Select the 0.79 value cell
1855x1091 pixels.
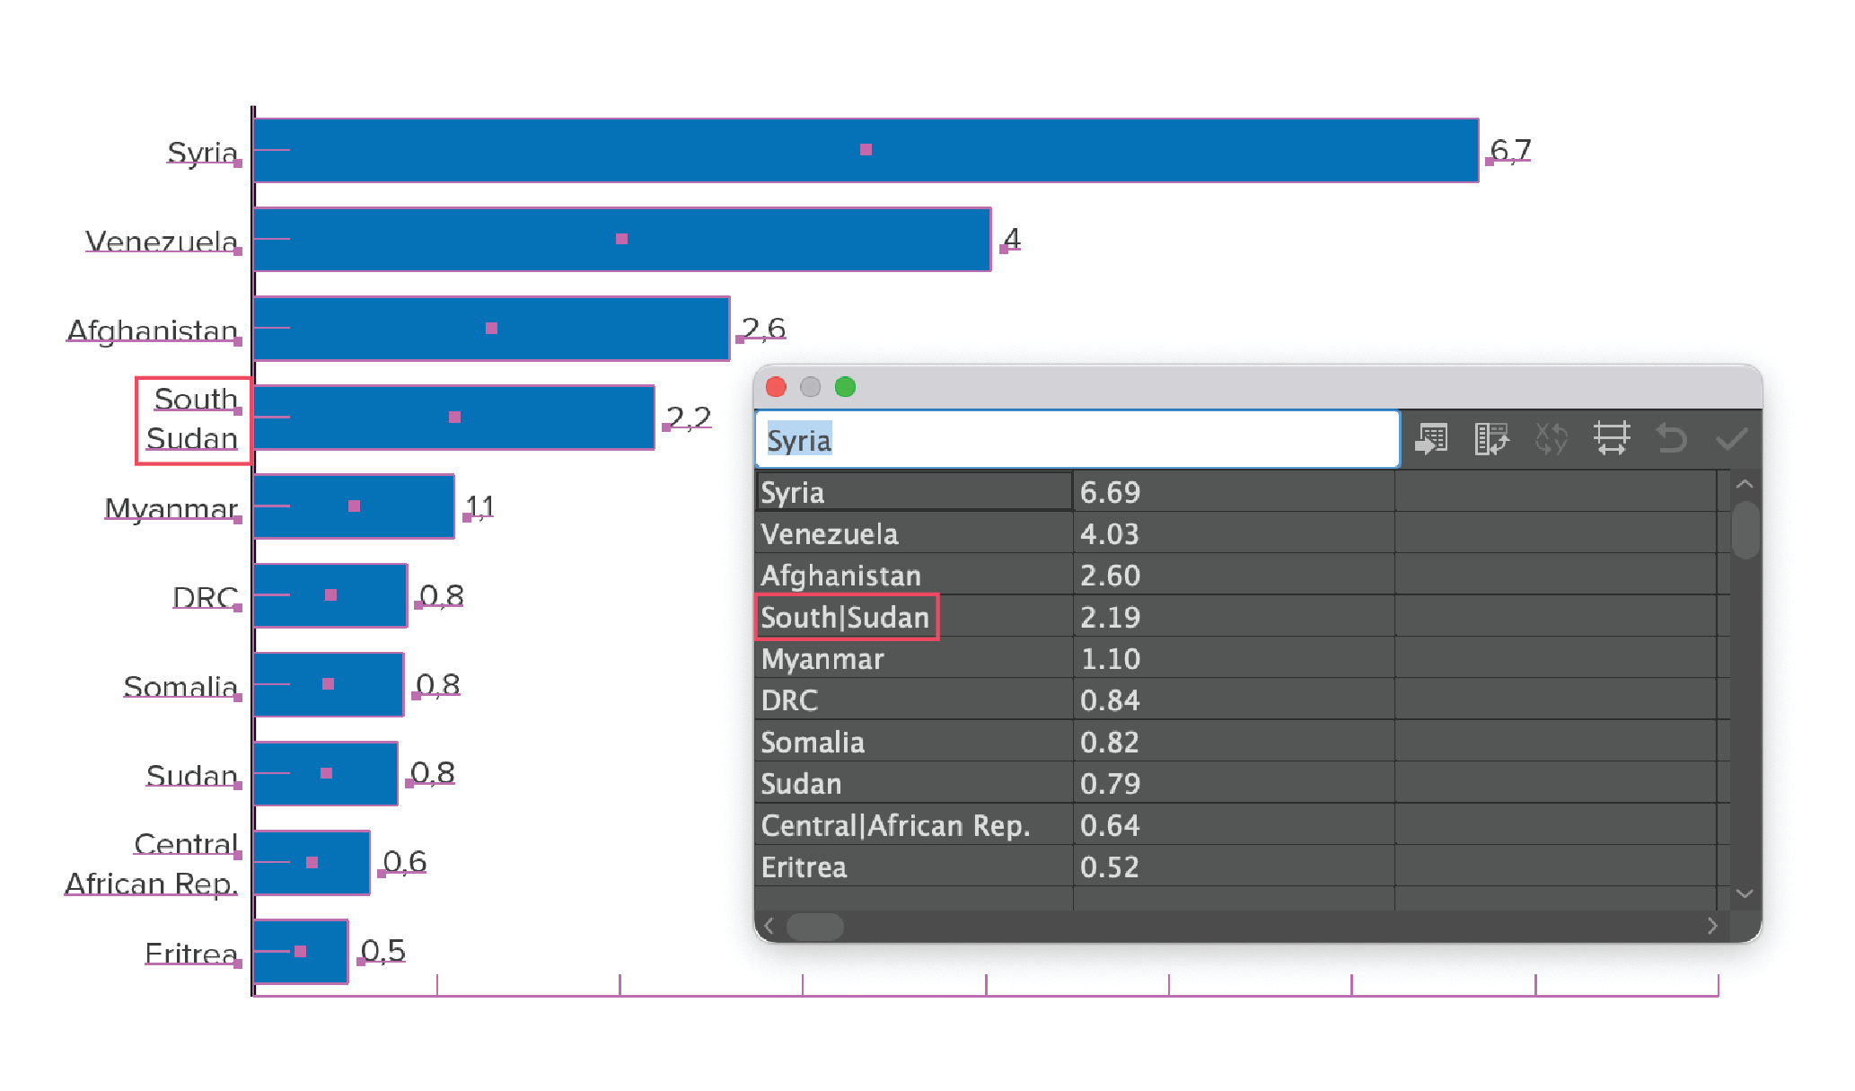pos(1234,783)
